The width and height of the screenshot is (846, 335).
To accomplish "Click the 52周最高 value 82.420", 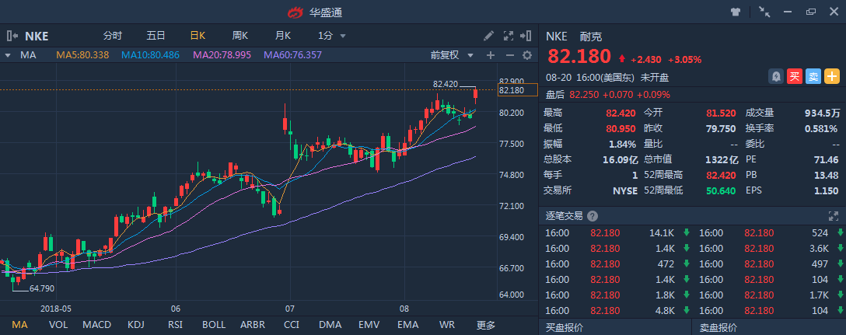I will coord(722,175).
